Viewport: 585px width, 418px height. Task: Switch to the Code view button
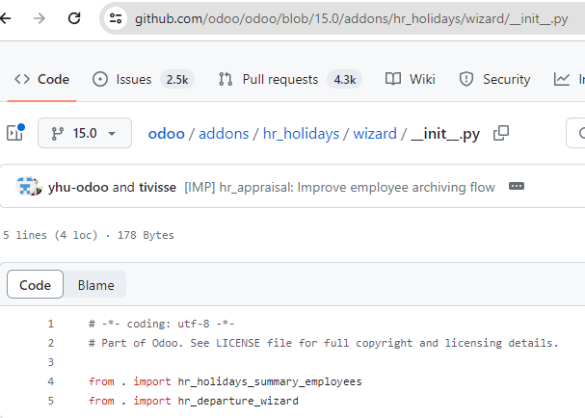click(x=35, y=285)
